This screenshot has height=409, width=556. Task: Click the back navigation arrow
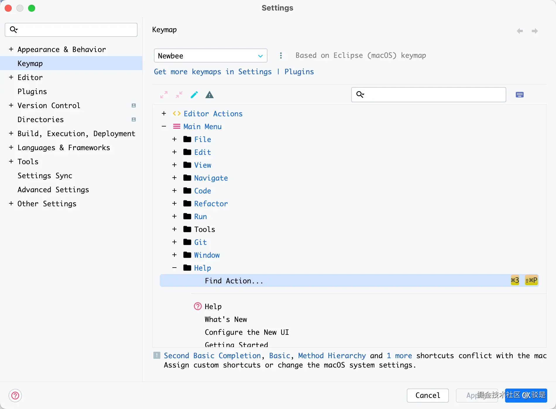click(520, 31)
